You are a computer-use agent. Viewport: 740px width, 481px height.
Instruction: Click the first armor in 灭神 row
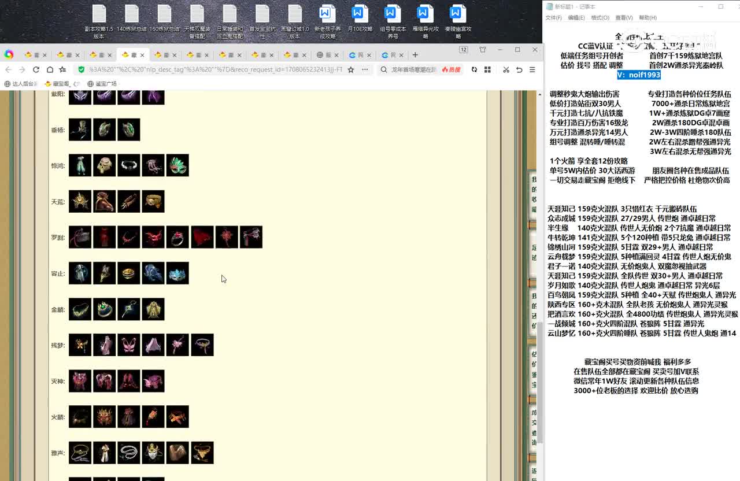[80, 380]
